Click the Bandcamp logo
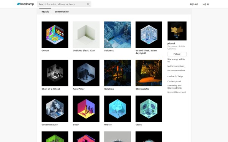Image resolution: width=228 pixels, height=142 pixels. click(x=25, y=4)
